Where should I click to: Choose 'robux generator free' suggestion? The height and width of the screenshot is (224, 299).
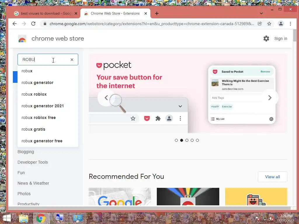point(48,141)
